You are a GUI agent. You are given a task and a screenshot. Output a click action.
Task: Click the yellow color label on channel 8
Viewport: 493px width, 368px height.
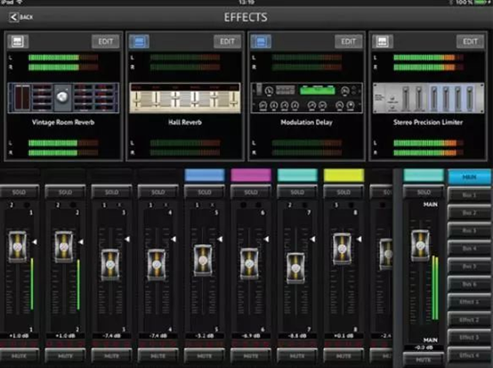click(343, 176)
